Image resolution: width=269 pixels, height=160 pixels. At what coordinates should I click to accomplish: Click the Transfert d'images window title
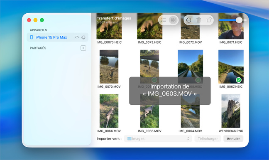[114, 18]
